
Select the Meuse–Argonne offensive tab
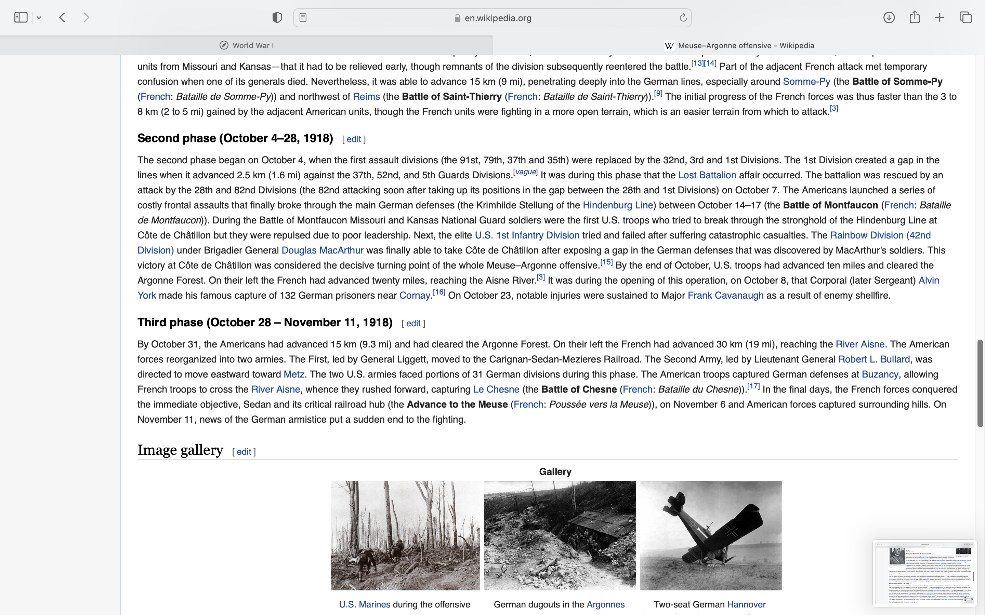click(x=739, y=45)
